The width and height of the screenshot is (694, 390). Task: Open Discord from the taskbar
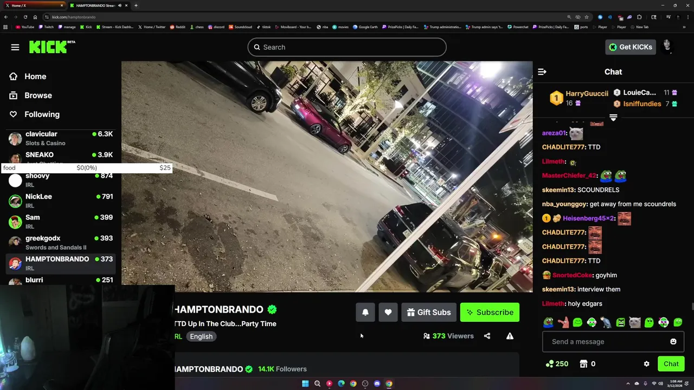[377, 383]
